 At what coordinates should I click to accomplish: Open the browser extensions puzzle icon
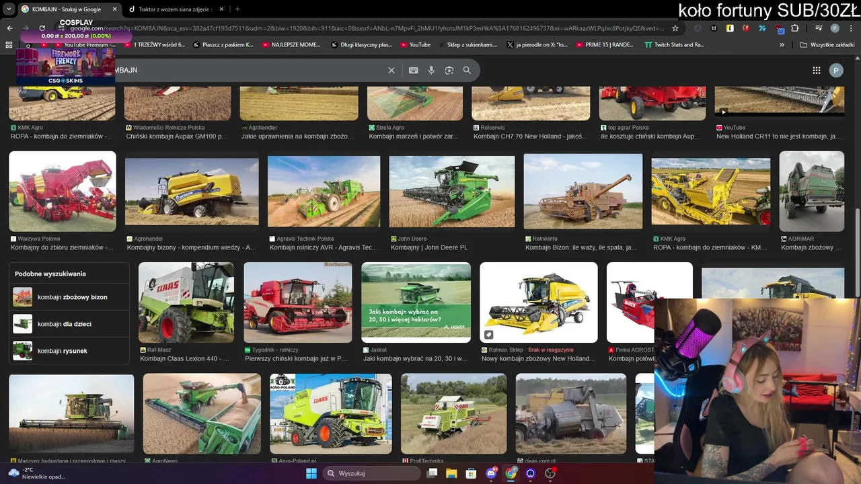pos(795,28)
